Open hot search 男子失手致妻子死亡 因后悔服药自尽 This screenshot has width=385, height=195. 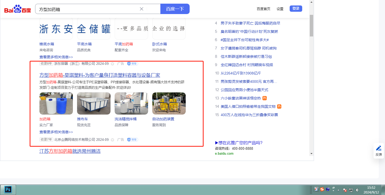tap(250, 23)
